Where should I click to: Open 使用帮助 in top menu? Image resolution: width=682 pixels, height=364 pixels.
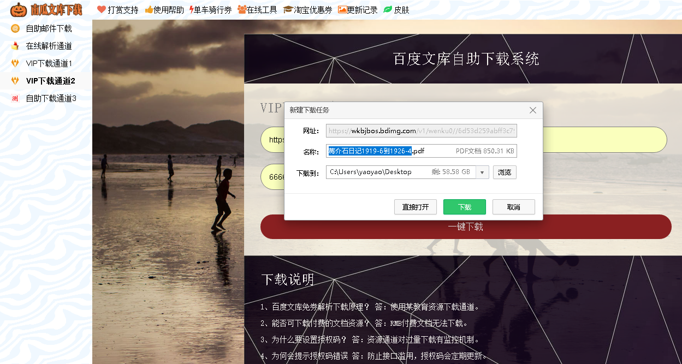point(169,10)
